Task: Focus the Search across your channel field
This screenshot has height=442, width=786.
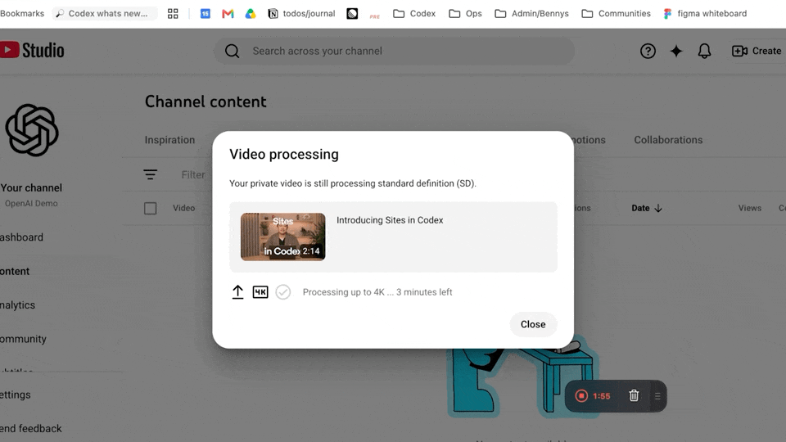Action: pyautogui.click(x=394, y=51)
